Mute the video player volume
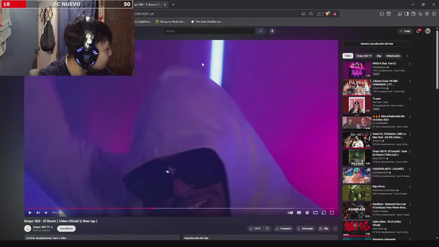The image size is (439, 247). [x=46, y=213]
